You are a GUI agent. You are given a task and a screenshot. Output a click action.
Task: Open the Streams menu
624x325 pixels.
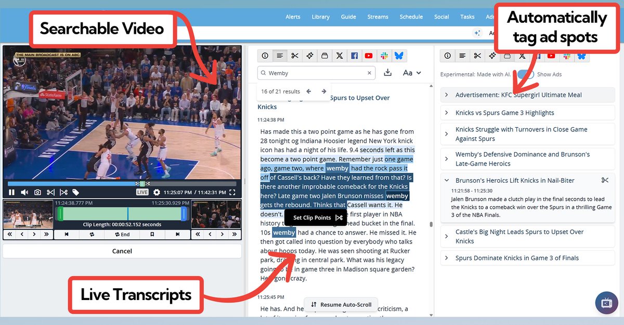(378, 17)
